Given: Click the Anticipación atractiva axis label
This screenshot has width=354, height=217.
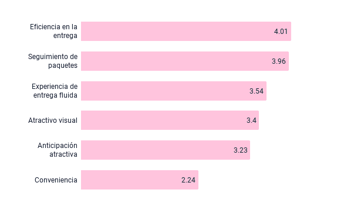Looking at the screenshot, I should 58,150.
